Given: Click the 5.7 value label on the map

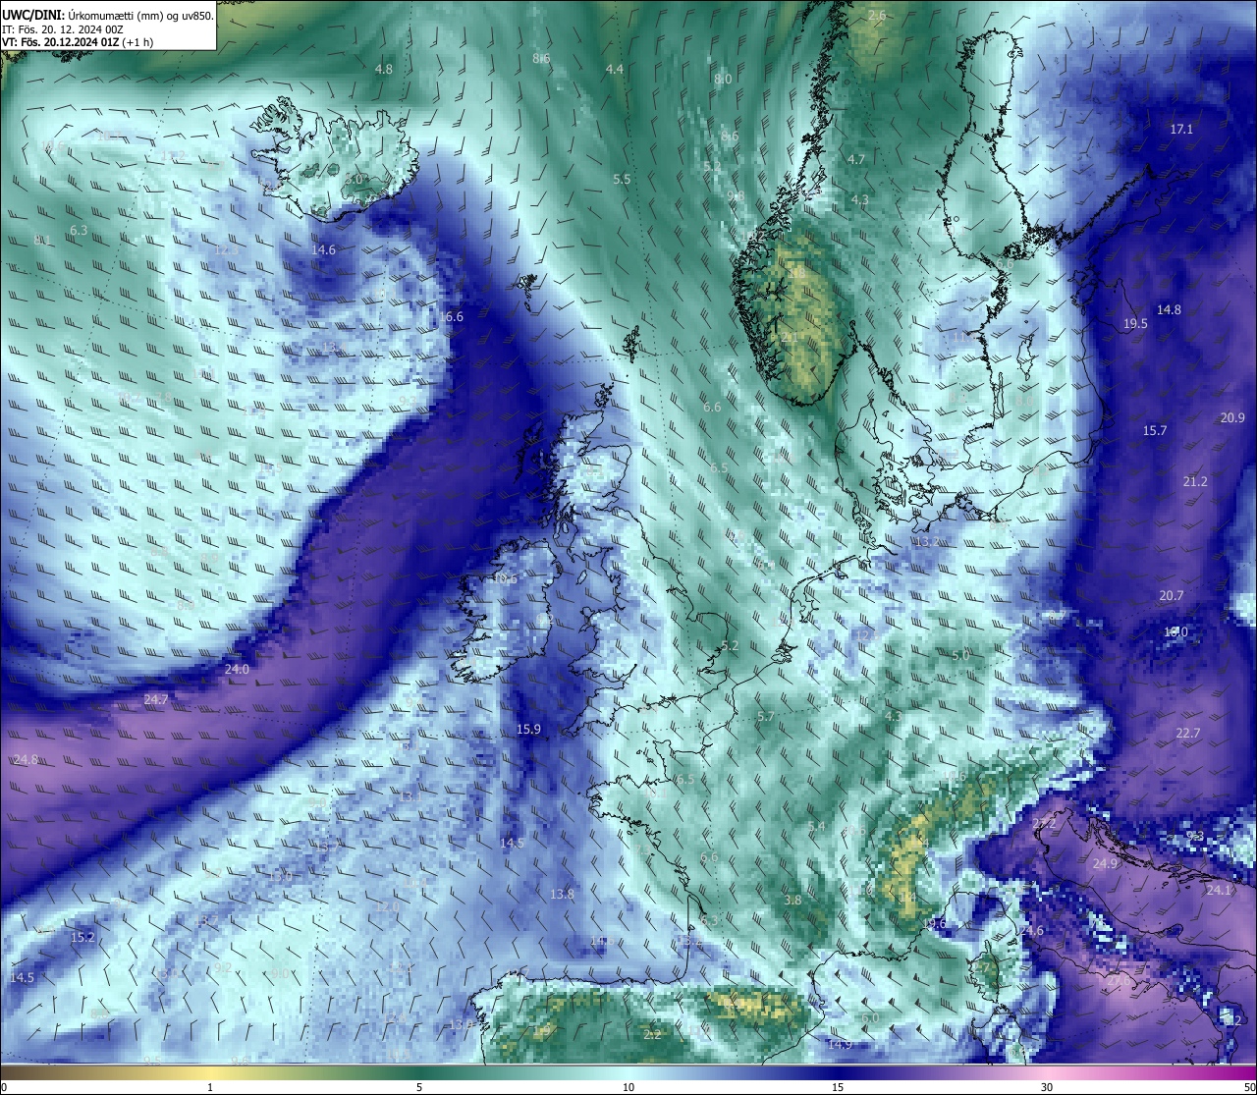Looking at the screenshot, I should (767, 716).
